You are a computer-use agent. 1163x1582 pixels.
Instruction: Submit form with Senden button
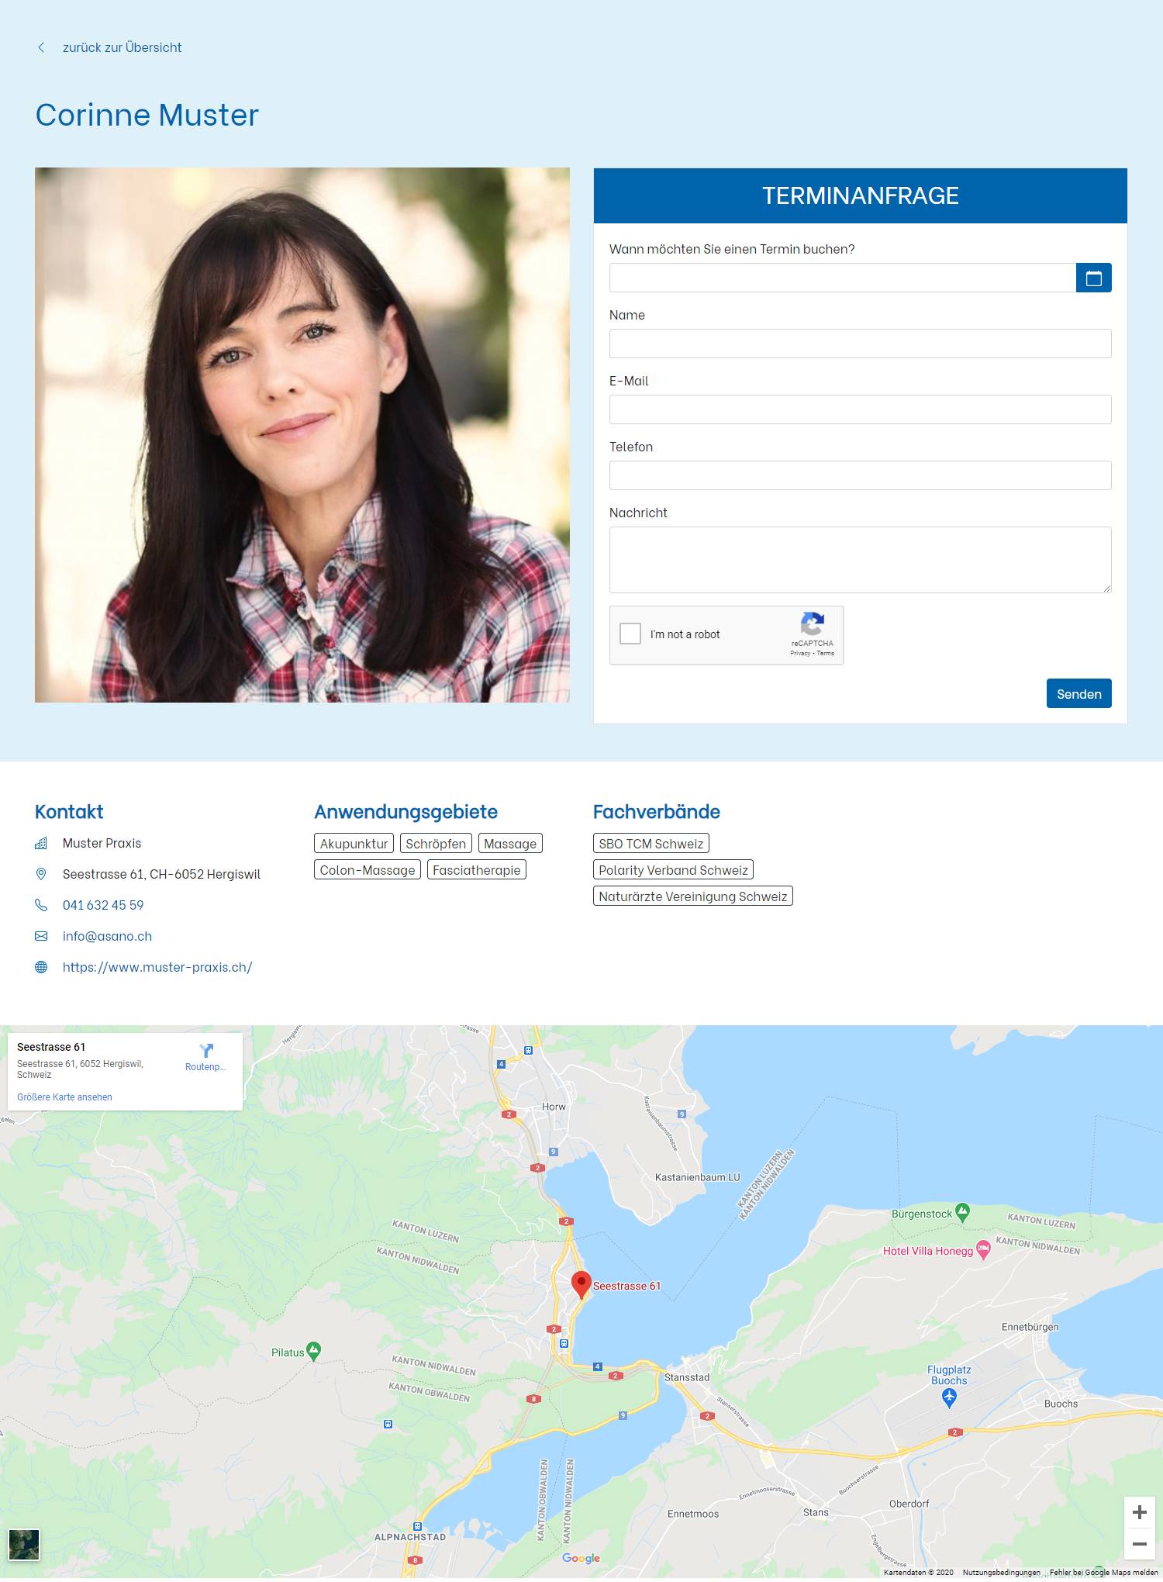1078,693
